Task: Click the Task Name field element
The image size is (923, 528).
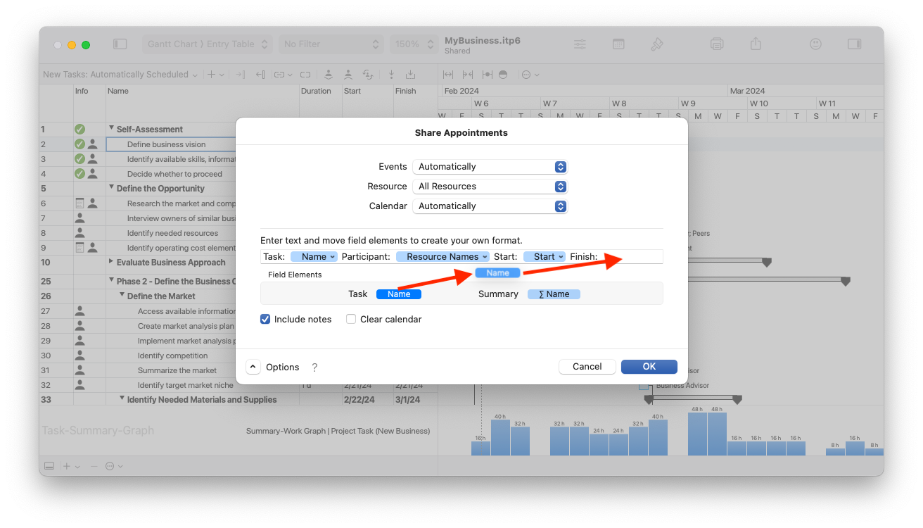Action: [x=399, y=294]
